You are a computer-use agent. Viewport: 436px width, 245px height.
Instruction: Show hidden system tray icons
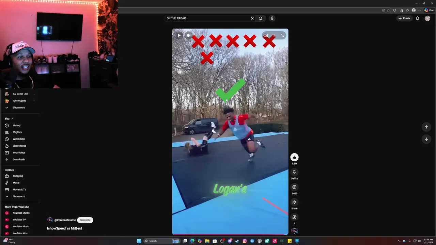pyautogui.click(x=399, y=241)
